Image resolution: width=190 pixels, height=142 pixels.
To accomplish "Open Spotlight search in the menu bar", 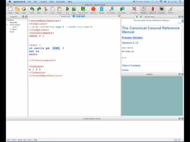I will [x=180, y=2].
